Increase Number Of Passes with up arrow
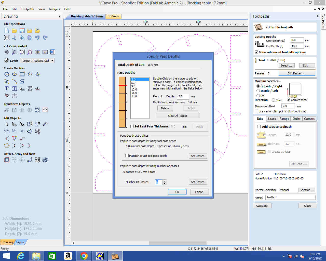 point(165,181)
